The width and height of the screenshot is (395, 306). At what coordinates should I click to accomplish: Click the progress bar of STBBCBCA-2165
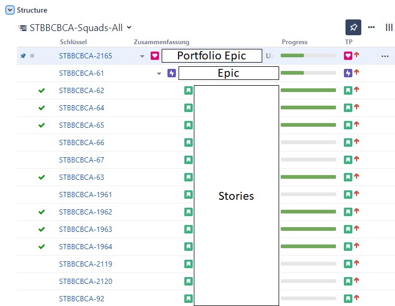pos(308,56)
